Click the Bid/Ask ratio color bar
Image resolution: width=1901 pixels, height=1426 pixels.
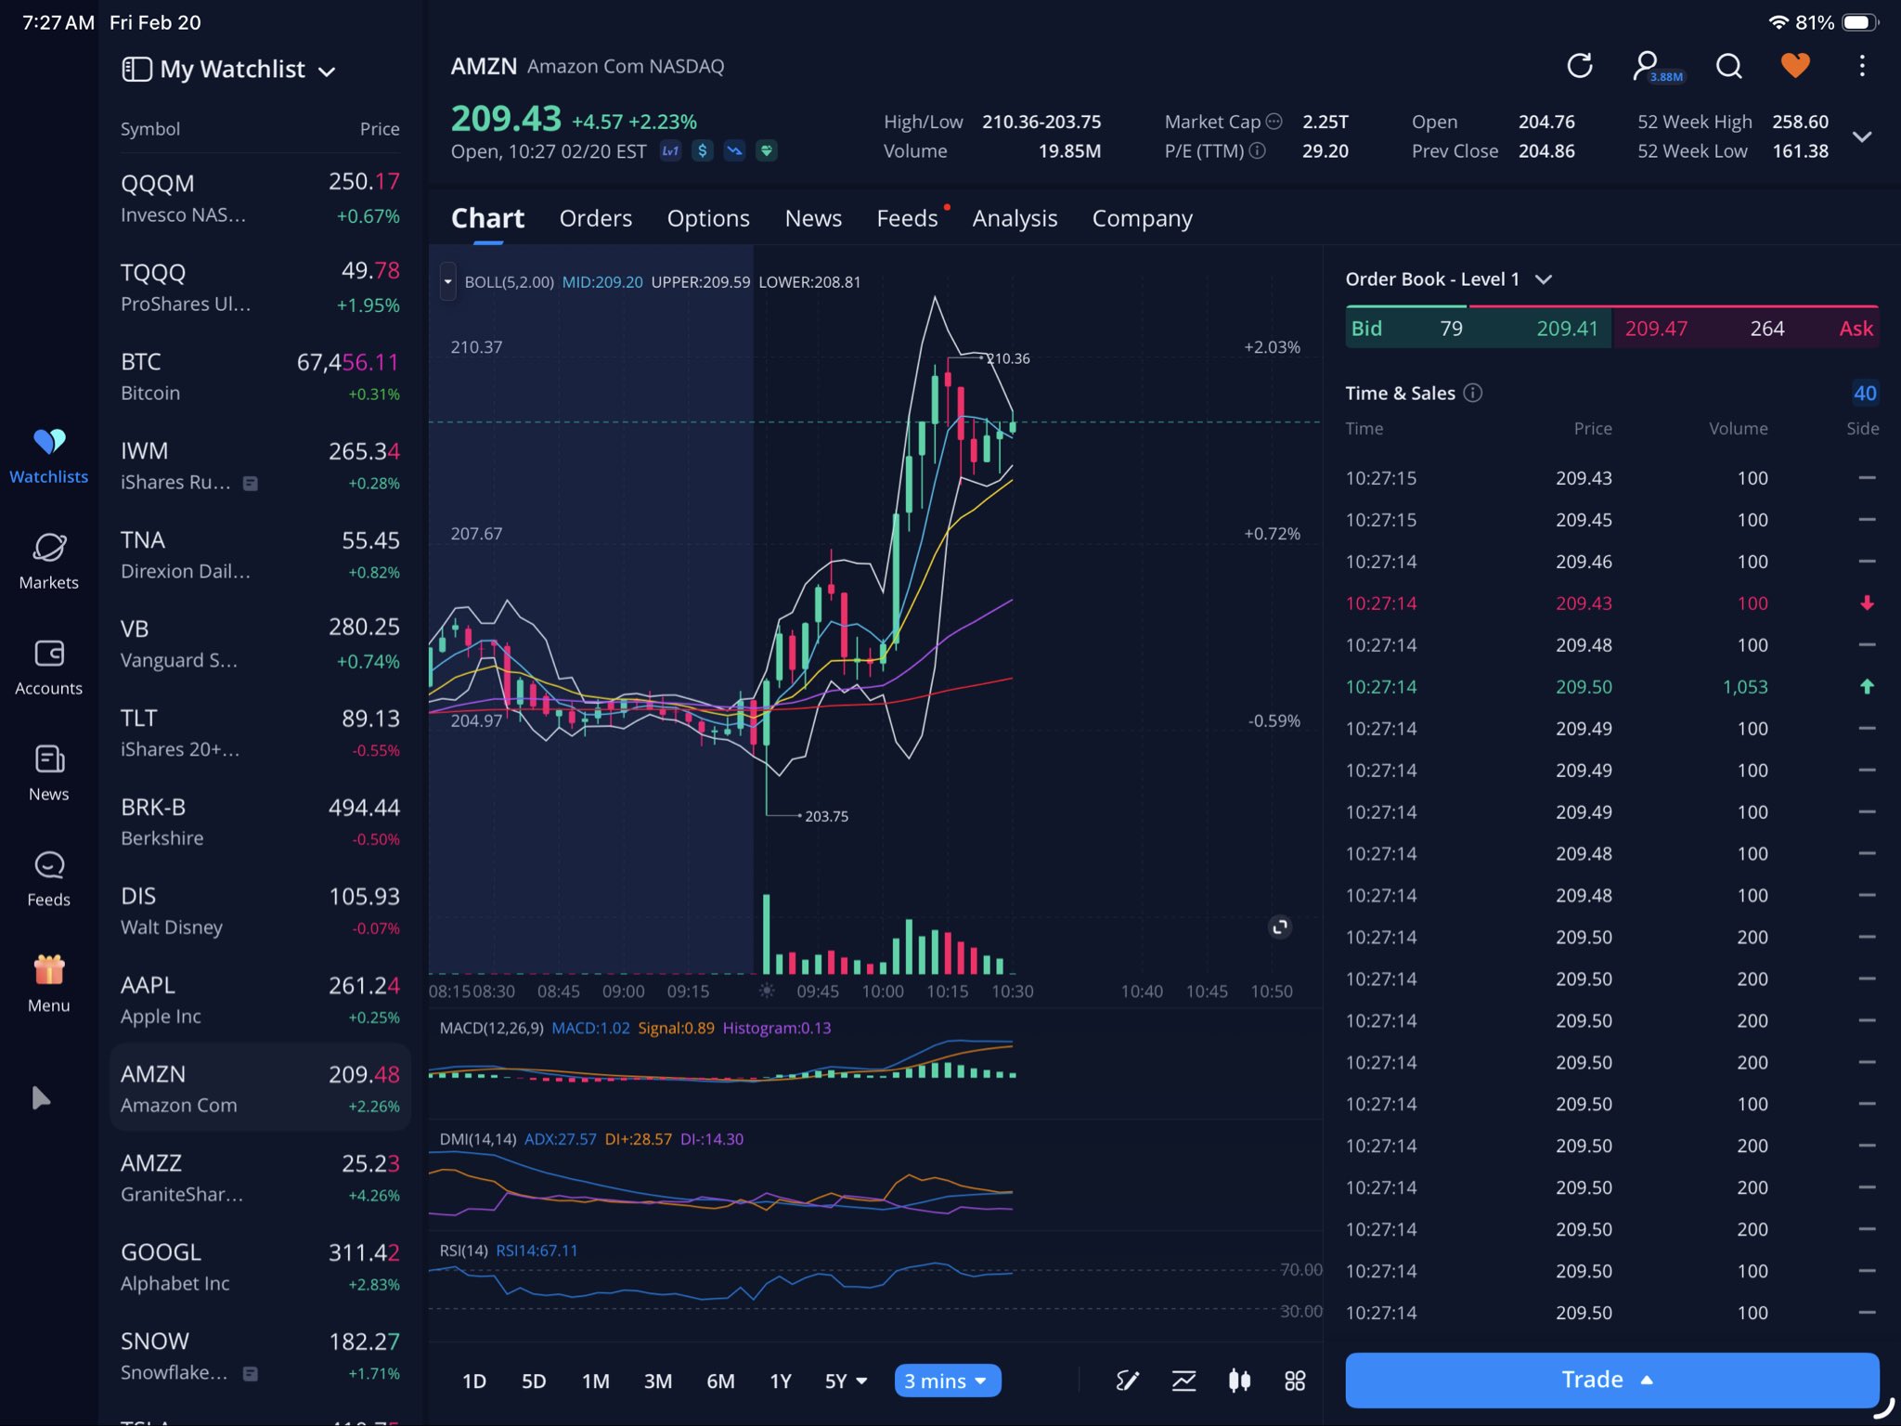(1611, 306)
